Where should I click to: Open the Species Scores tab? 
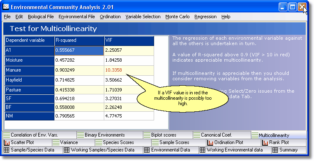click(x=123, y=142)
